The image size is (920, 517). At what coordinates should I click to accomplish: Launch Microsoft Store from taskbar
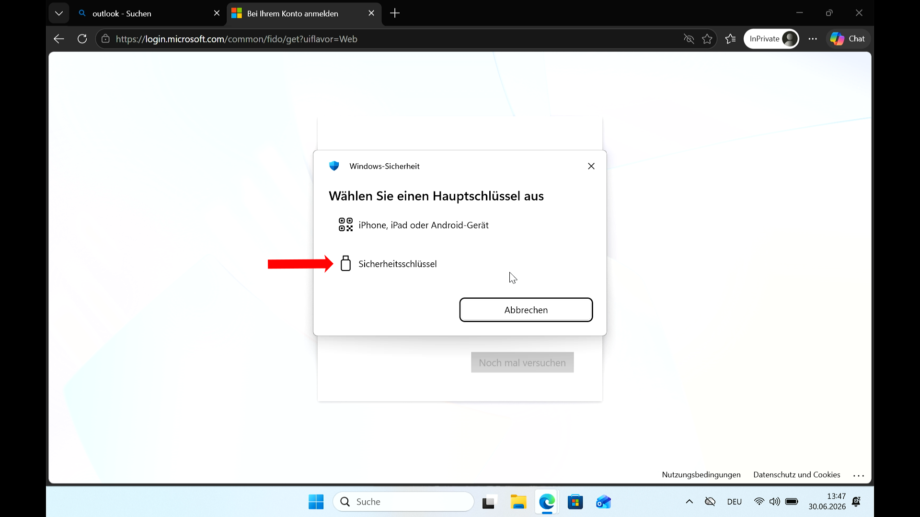(x=575, y=502)
